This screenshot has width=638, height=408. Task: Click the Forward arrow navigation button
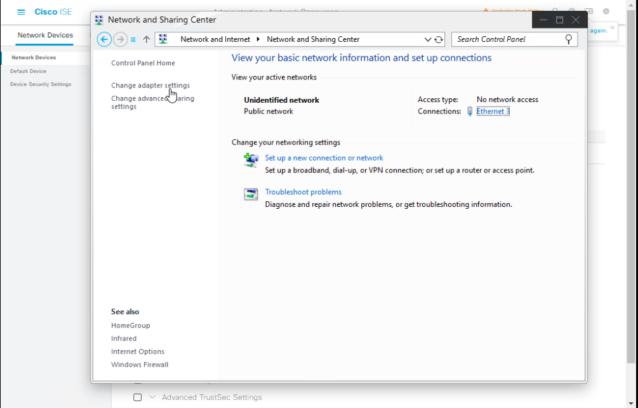click(120, 39)
